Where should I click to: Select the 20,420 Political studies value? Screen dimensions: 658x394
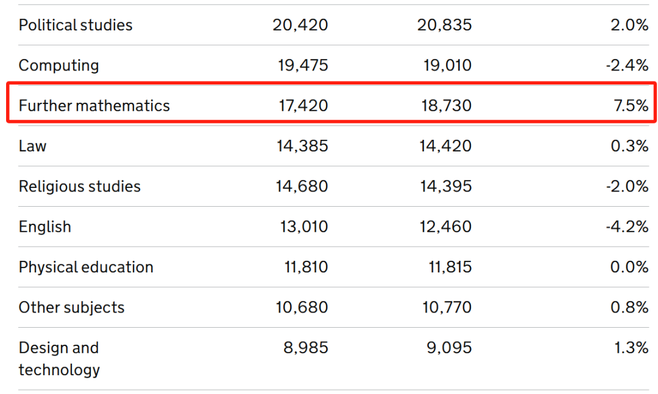300,25
